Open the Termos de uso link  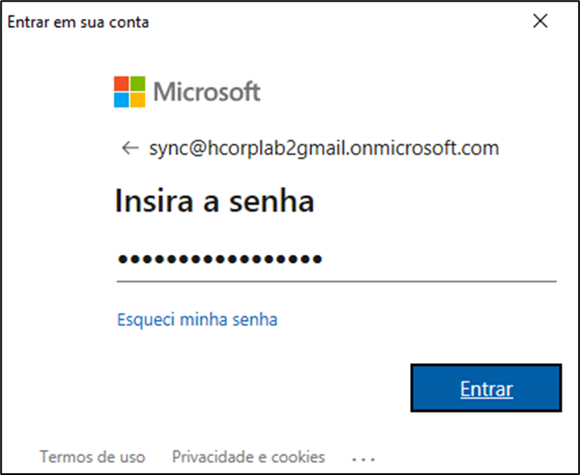click(93, 457)
